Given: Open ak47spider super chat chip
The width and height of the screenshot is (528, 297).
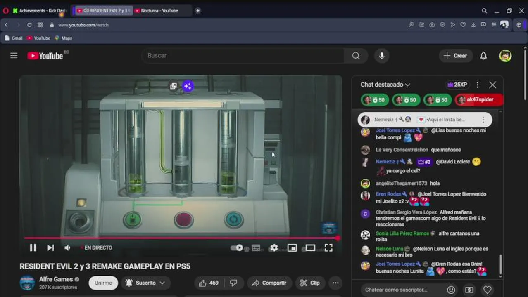Looking at the screenshot, I should (x=479, y=100).
